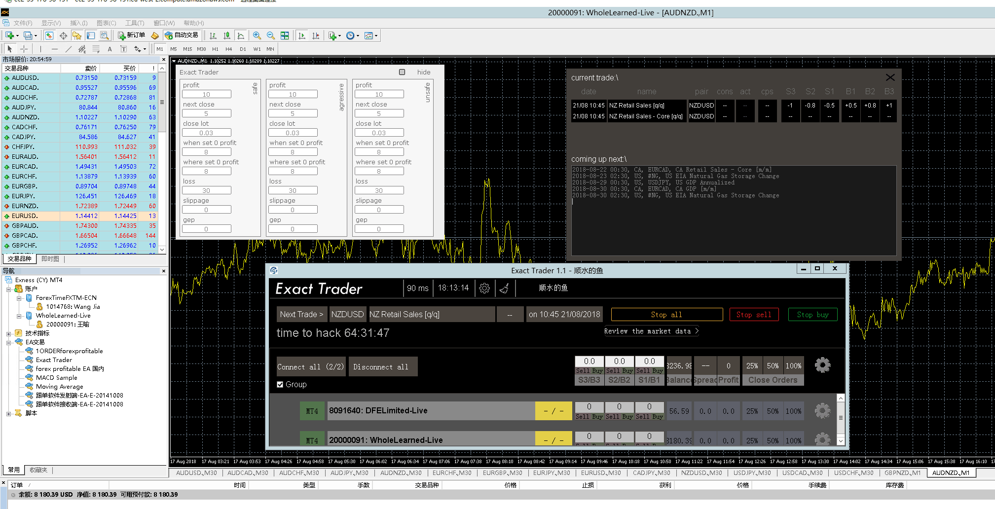Open Exact Trader settings gear near clock
The image size is (995, 509).
point(484,289)
